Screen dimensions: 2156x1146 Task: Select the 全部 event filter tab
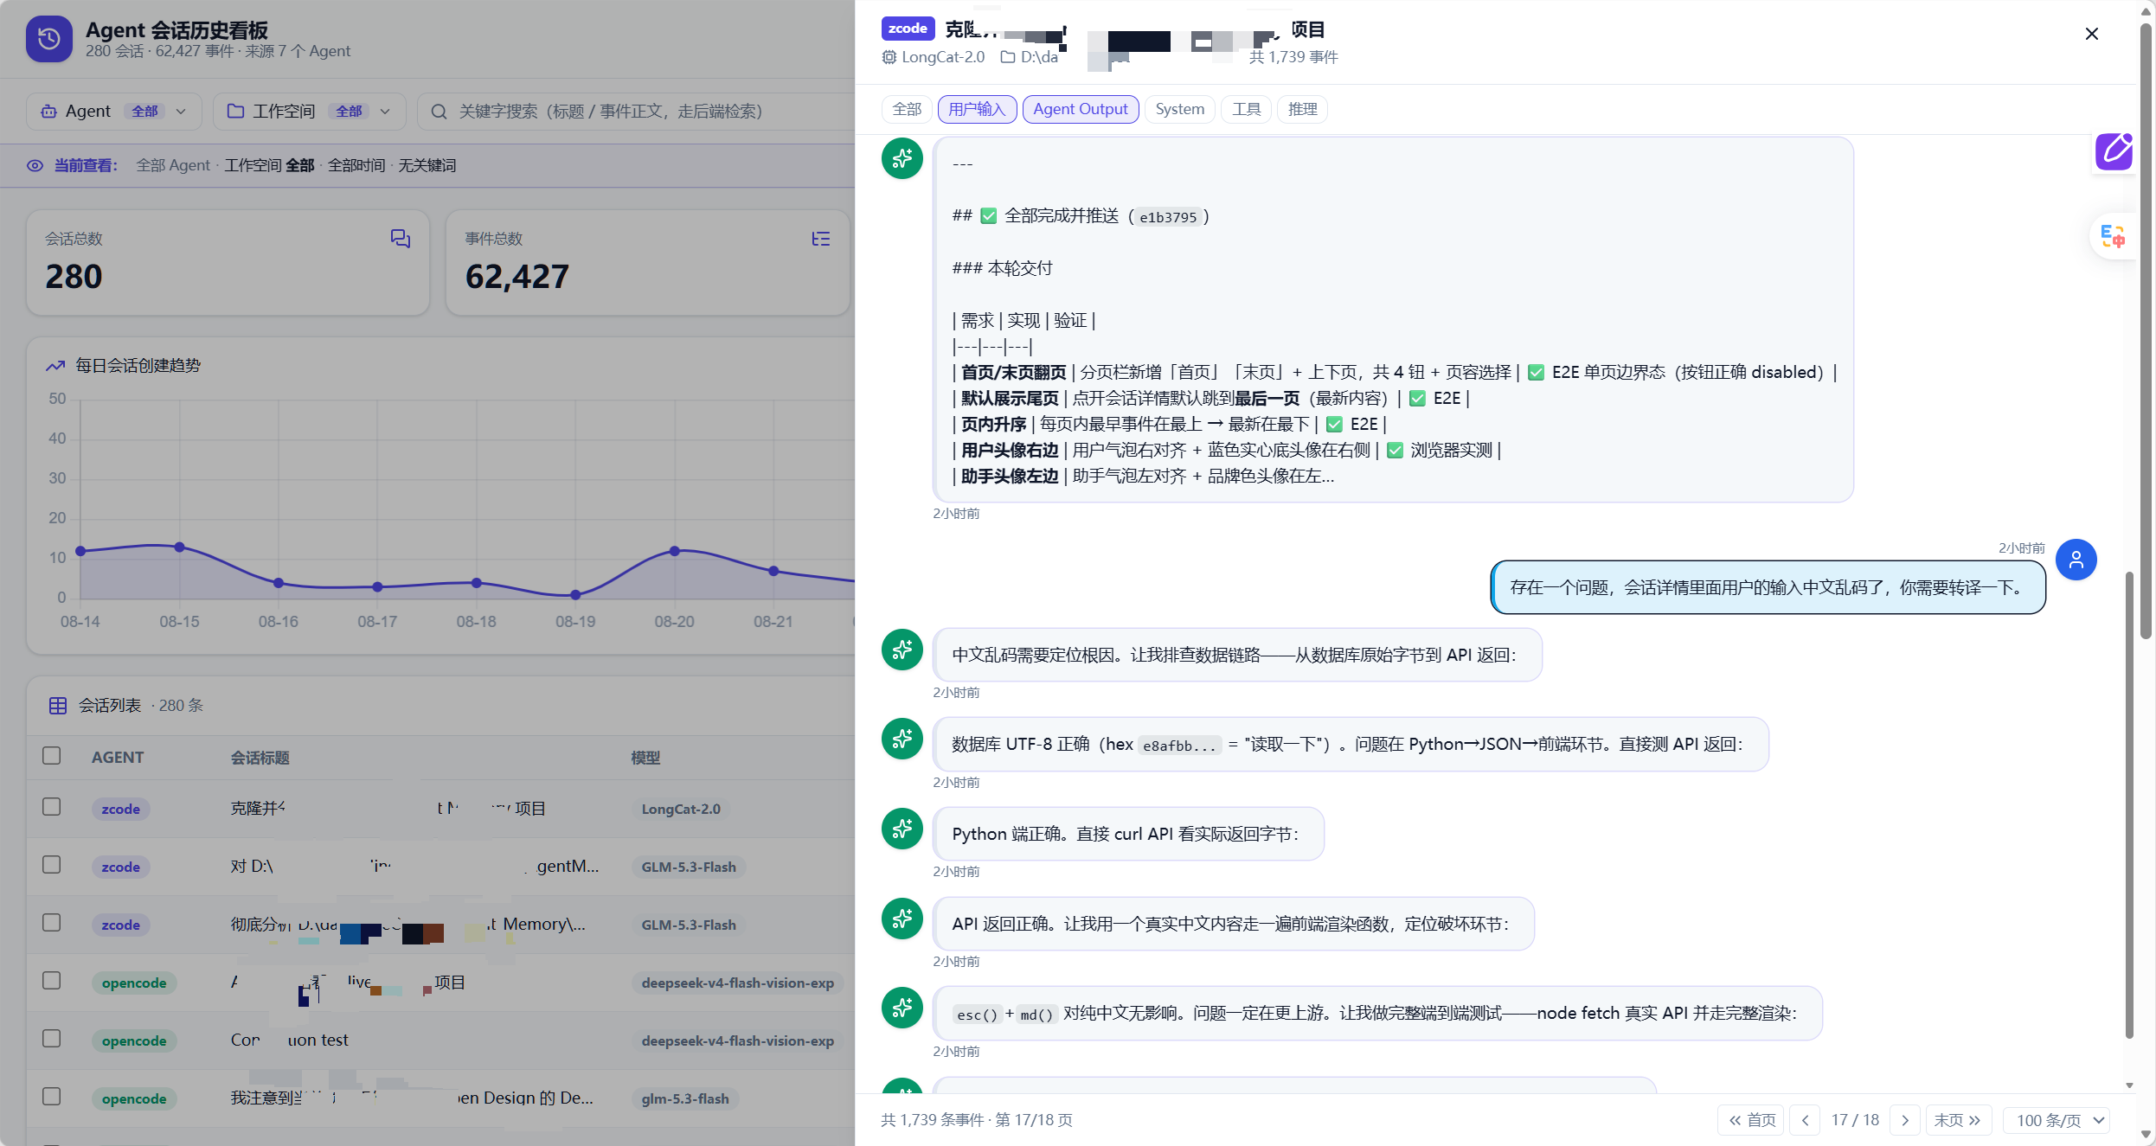point(907,109)
